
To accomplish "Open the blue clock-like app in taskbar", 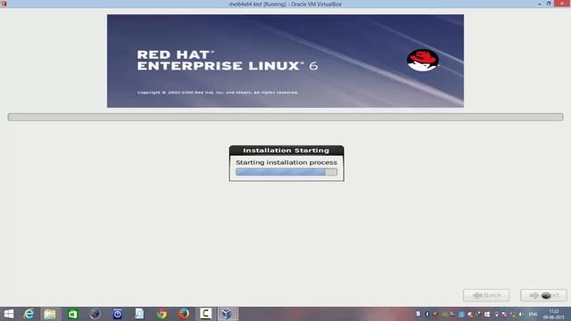I will click(117, 314).
